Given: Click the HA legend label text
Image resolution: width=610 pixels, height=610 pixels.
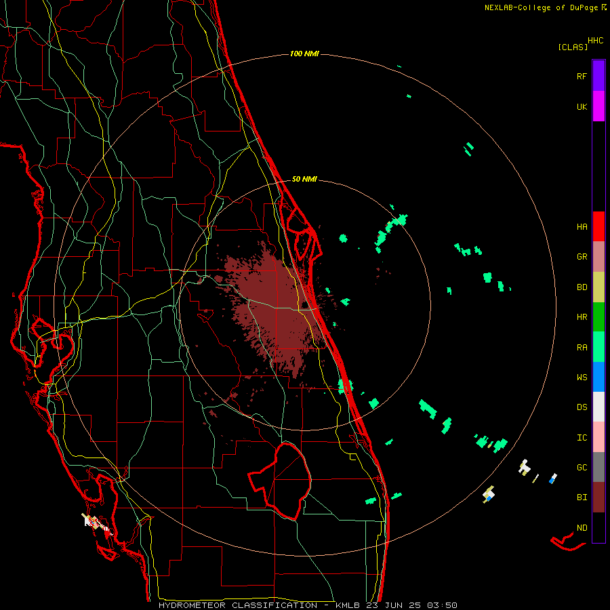Looking at the screenshot, I should tap(582, 227).
